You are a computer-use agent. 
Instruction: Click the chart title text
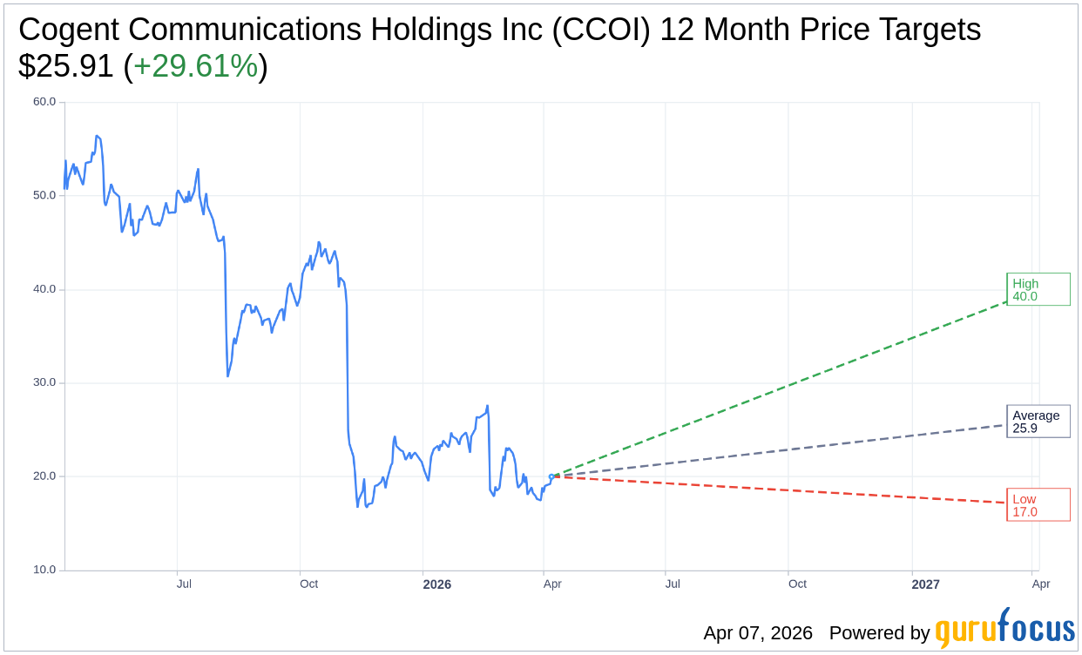[x=499, y=30]
